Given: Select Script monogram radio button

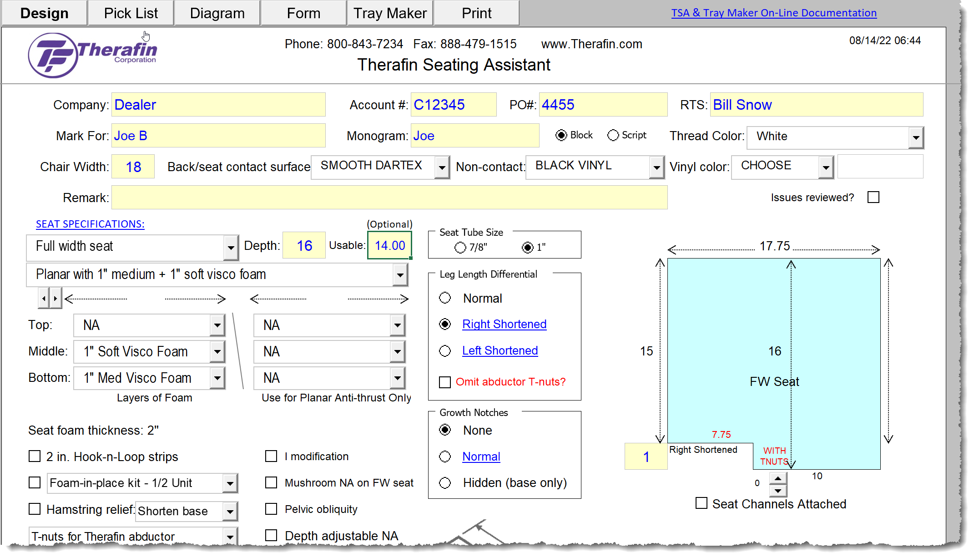Looking at the screenshot, I should pos(613,135).
